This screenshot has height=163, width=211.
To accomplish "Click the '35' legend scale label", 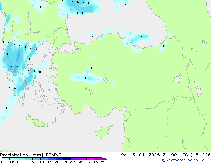I will coord(80,162).
